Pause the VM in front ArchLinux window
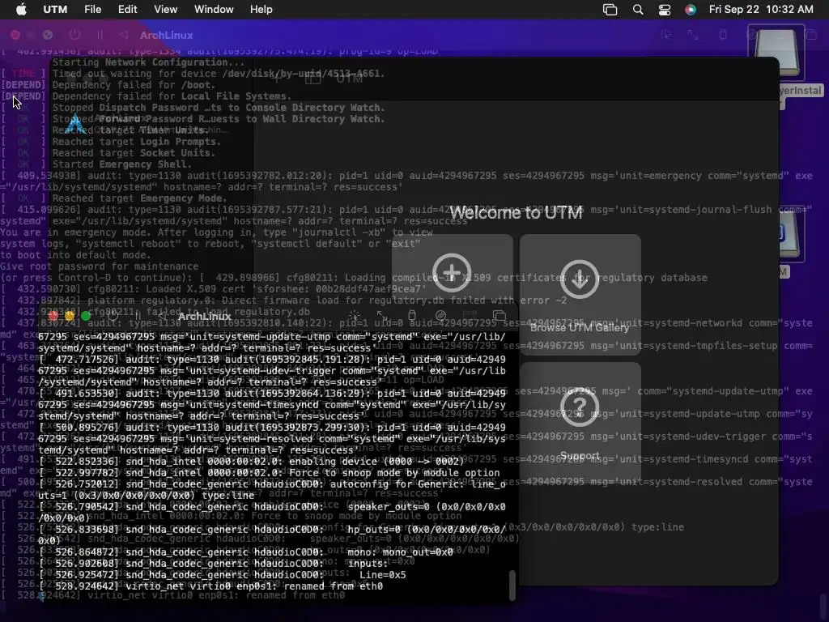Image resolution: width=829 pixels, height=622 pixels. click(138, 316)
